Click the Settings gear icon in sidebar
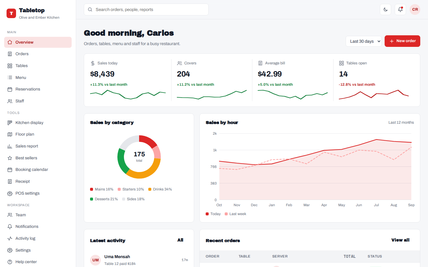The image size is (428, 267). click(x=10, y=250)
